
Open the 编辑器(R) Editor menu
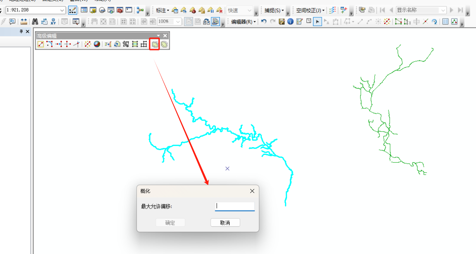pyautogui.click(x=243, y=21)
